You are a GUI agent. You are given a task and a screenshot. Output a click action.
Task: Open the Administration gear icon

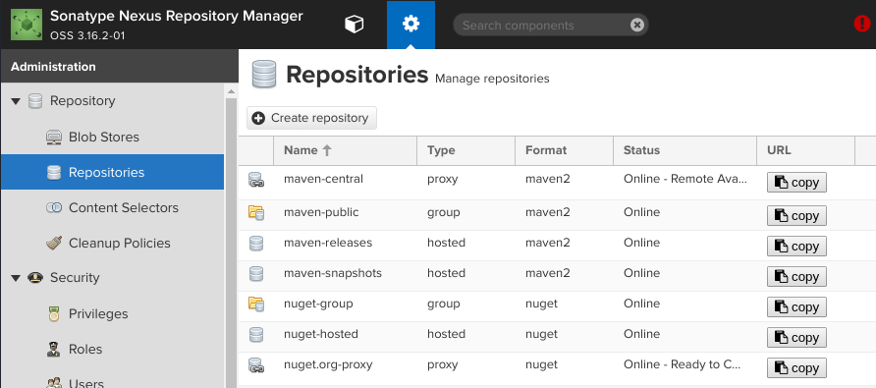tap(411, 24)
